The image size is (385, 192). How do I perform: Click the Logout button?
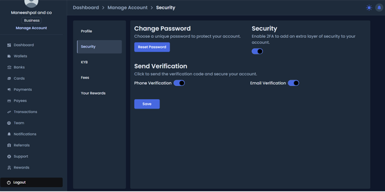(x=31, y=182)
